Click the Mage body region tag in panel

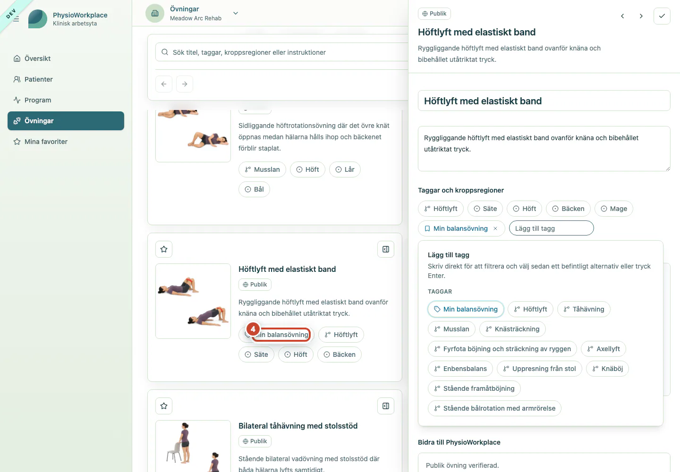tap(614, 209)
